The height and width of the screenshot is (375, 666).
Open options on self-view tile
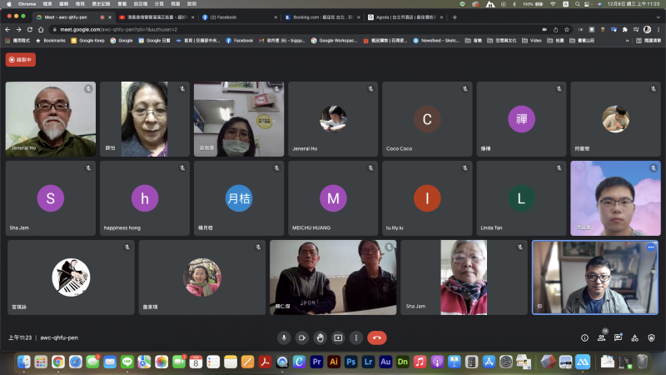click(x=651, y=247)
